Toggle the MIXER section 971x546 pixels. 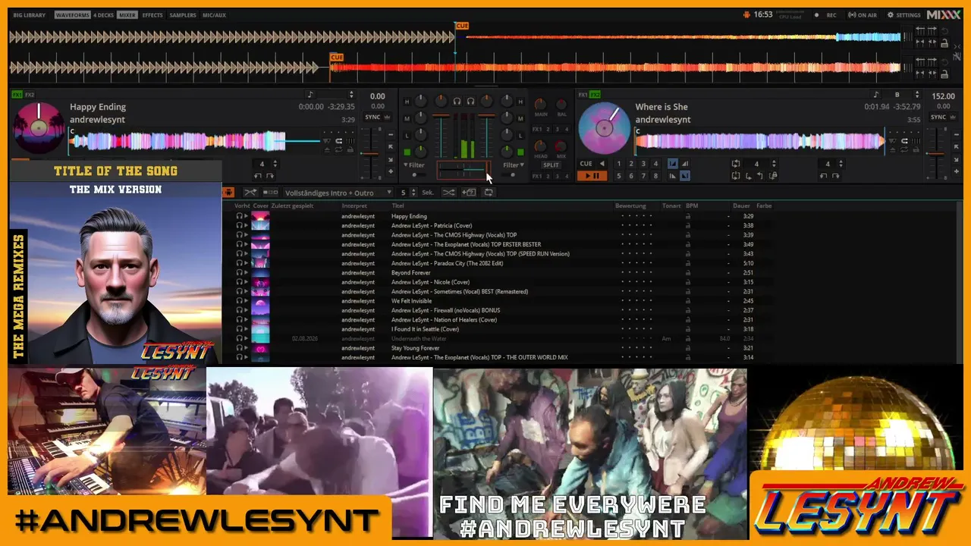[127, 15]
